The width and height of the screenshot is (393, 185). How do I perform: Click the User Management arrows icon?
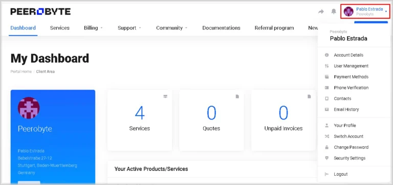(x=326, y=66)
